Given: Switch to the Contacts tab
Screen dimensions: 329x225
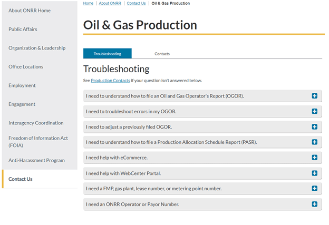Looking at the screenshot, I should click(162, 54).
